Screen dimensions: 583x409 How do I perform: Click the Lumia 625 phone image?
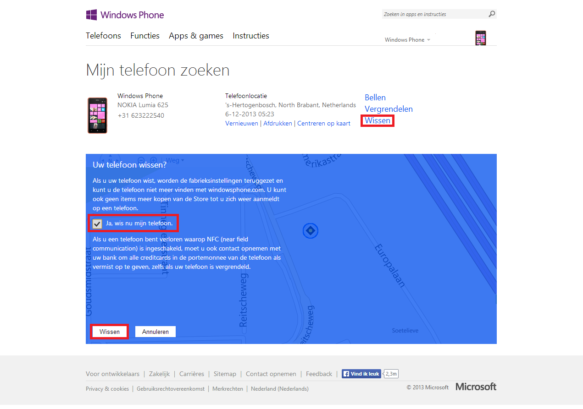(x=97, y=115)
